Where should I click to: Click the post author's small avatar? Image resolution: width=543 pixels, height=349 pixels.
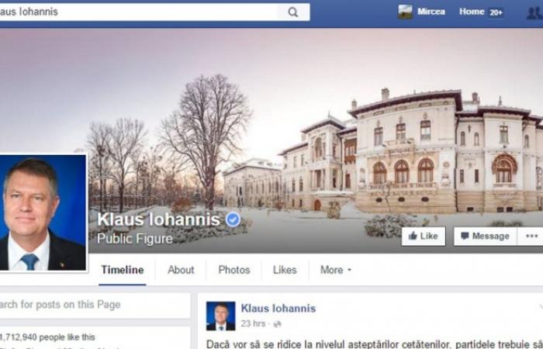click(x=220, y=316)
